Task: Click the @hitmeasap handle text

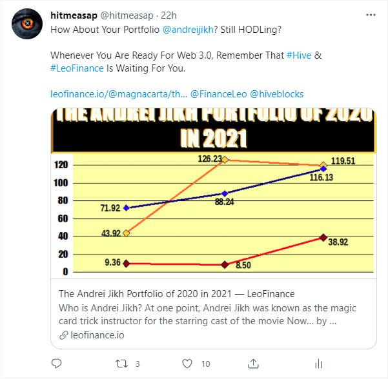Action: pos(127,15)
